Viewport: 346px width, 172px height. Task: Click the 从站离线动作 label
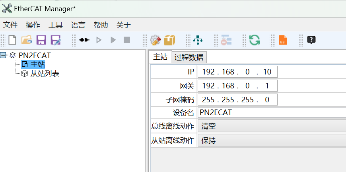click(173, 140)
